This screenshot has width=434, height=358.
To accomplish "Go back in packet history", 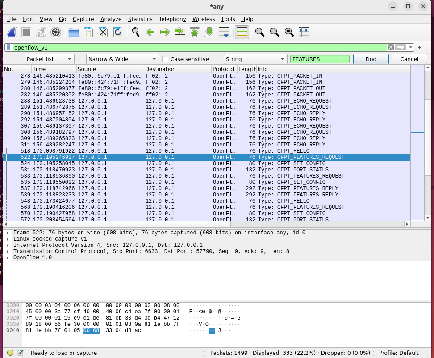I will click(x=150, y=33).
